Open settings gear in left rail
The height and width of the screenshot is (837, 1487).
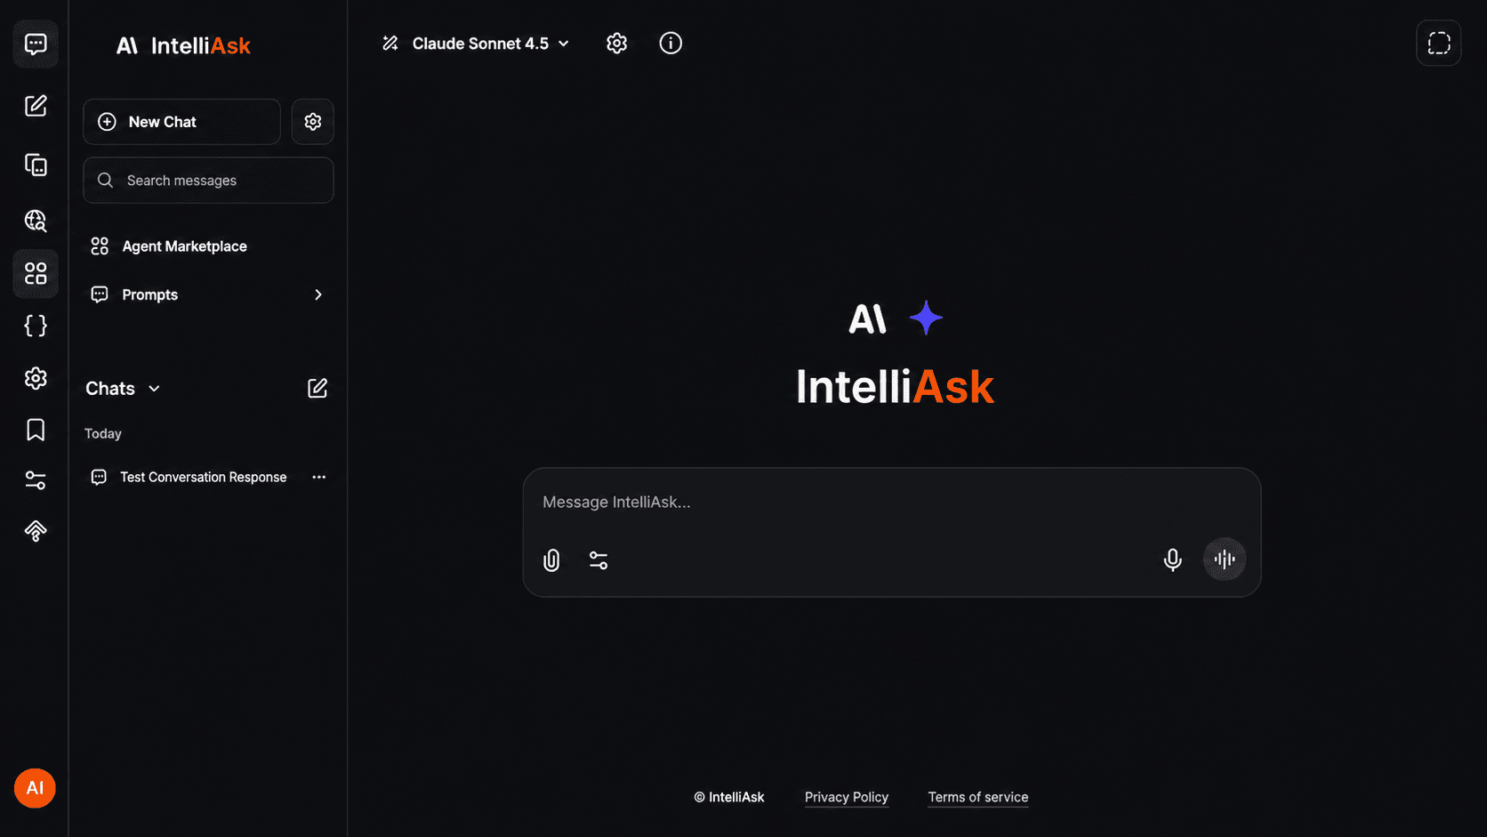pos(36,378)
